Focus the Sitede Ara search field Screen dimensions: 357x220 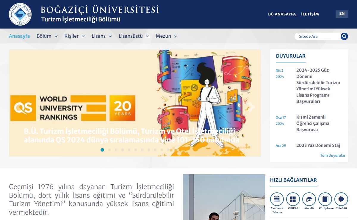click(318, 36)
